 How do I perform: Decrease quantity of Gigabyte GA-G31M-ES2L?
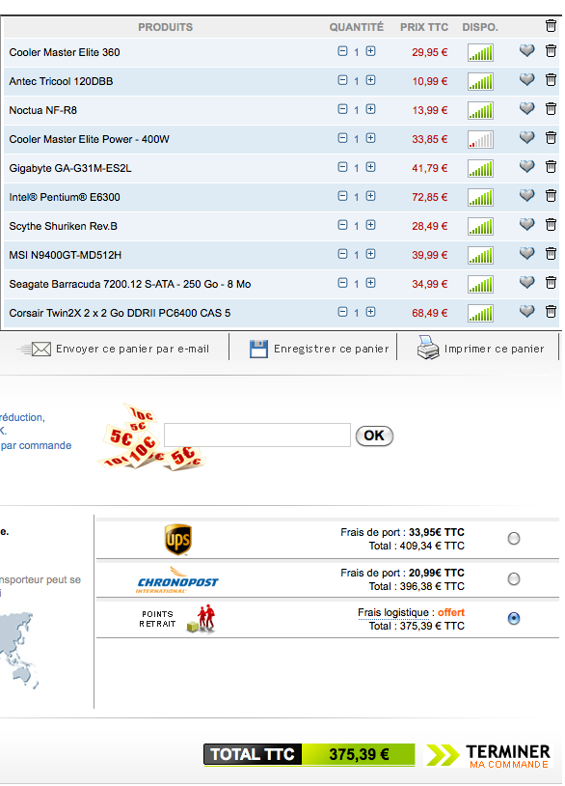[x=342, y=167]
